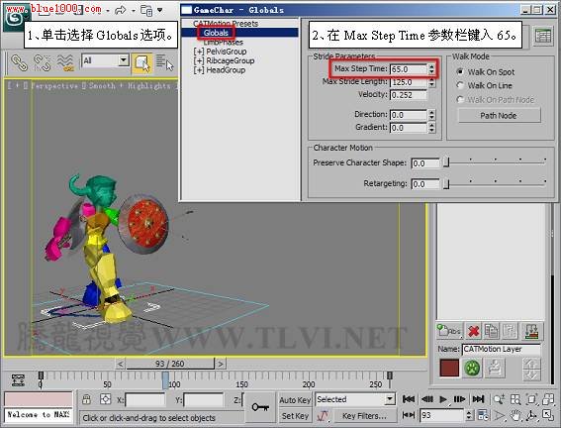Click the Zoom All icon
Viewport: 561px width, 428px height.
click(515, 399)
